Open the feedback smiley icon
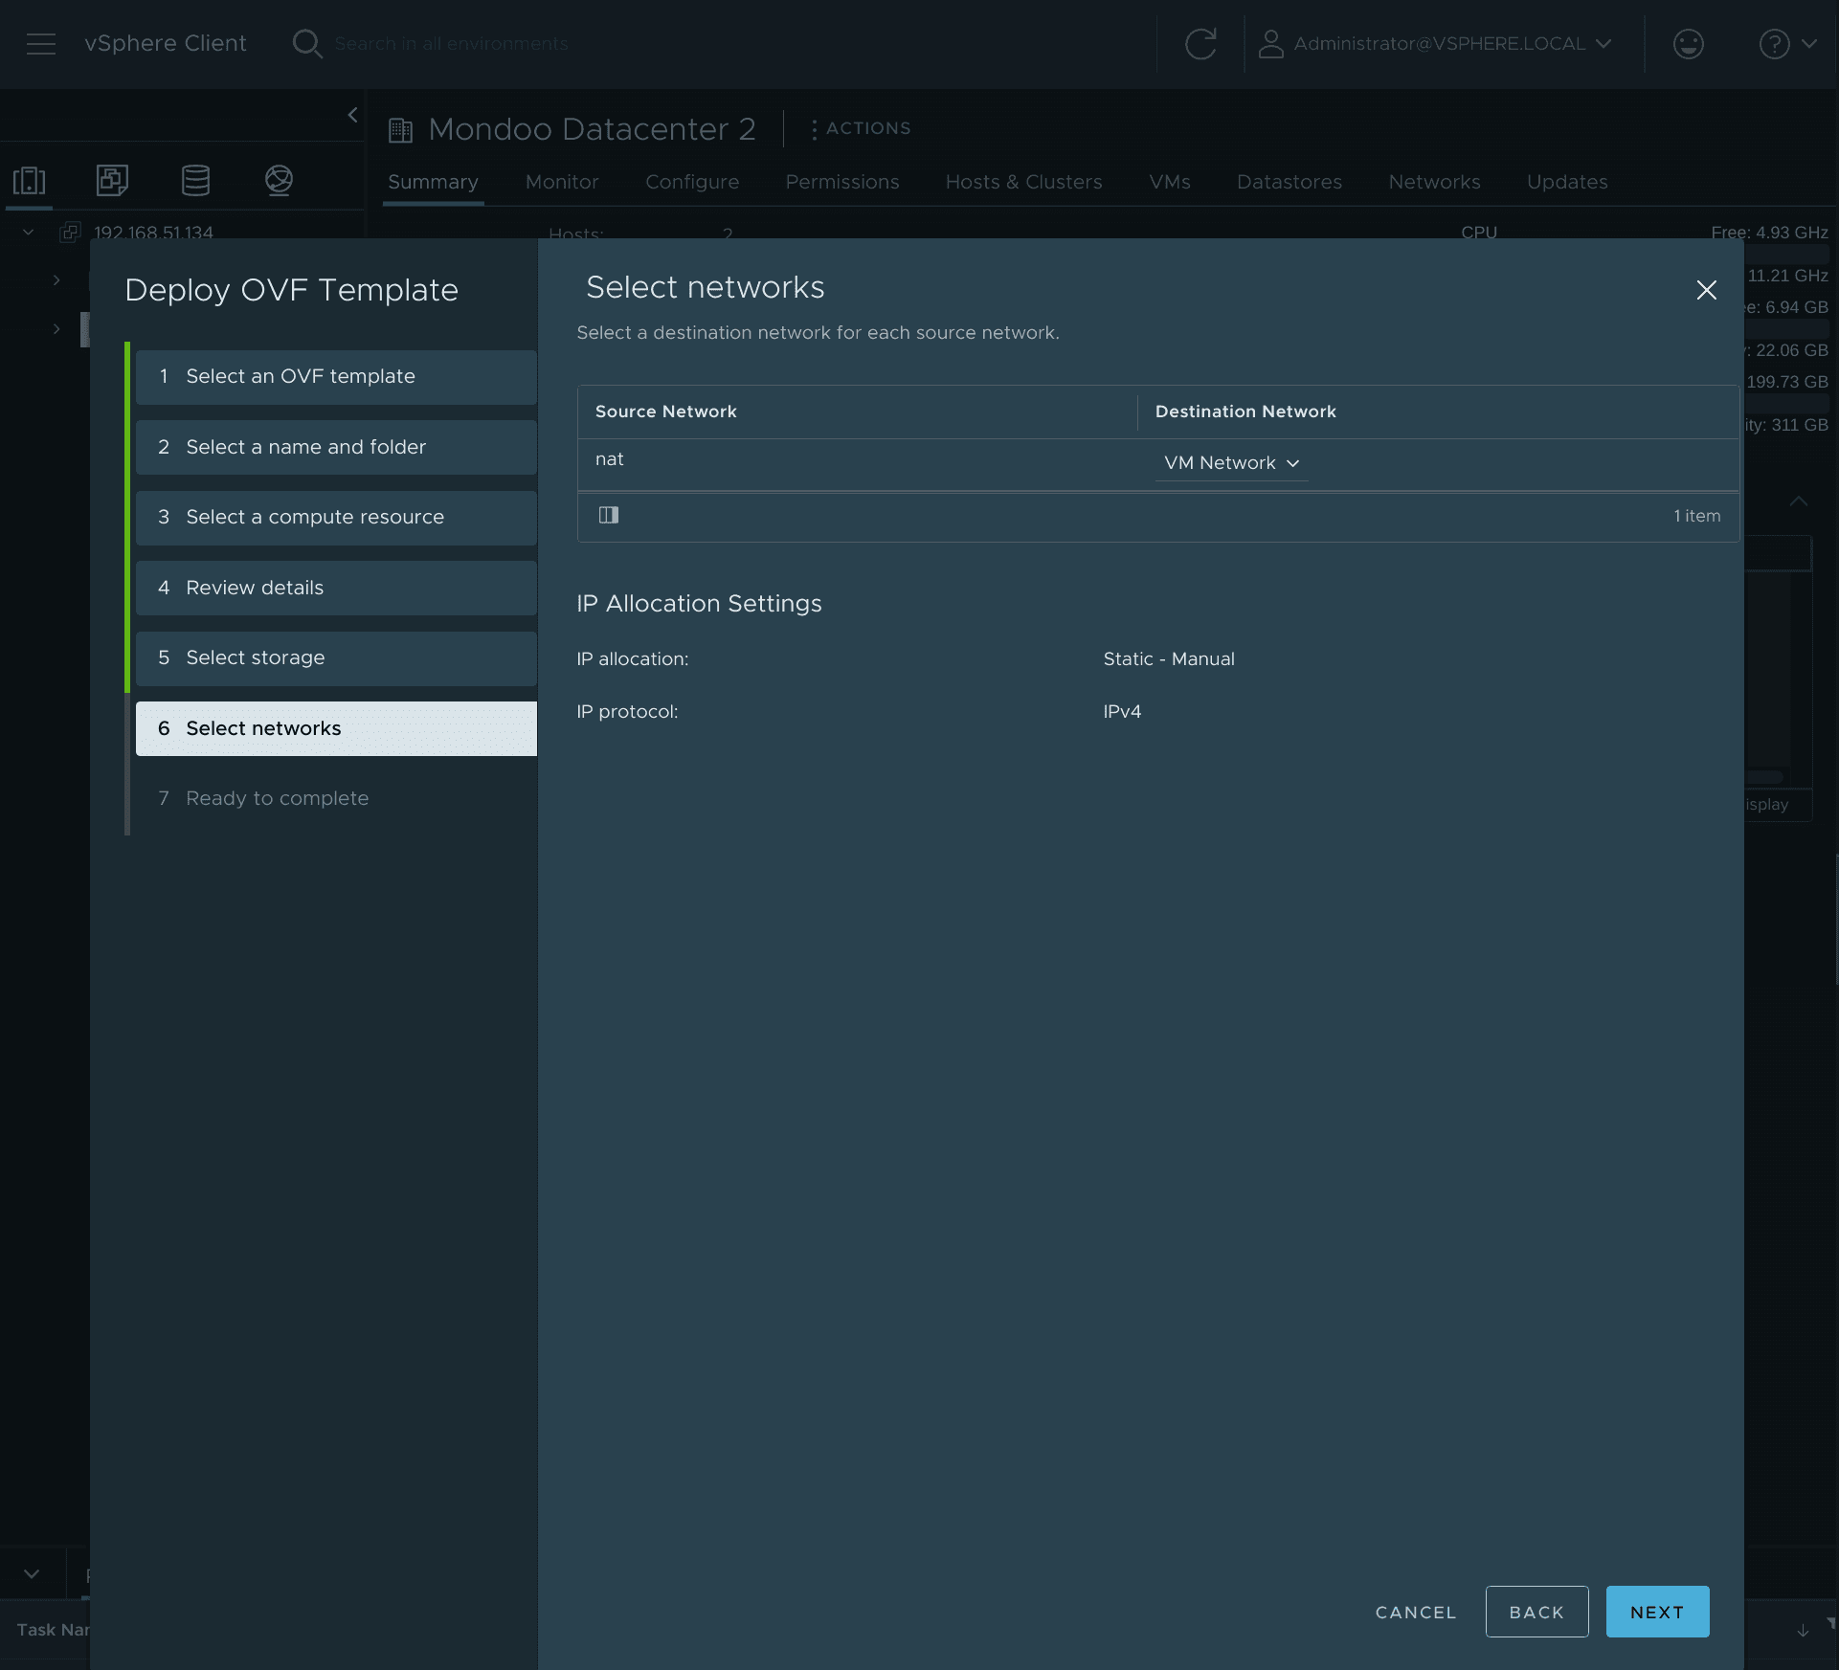 click(x=1689, y=43)
